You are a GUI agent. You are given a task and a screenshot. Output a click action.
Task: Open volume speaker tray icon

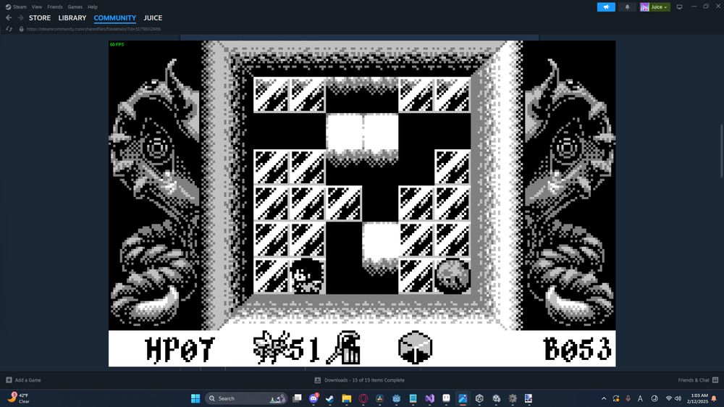point(678,398)
